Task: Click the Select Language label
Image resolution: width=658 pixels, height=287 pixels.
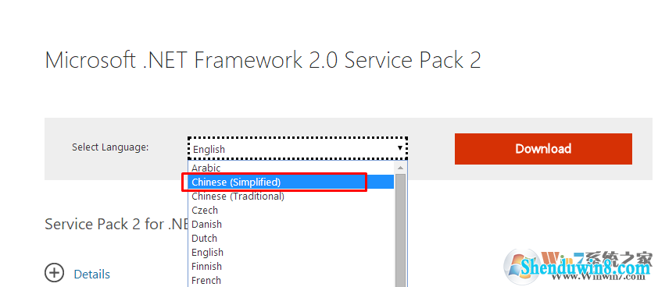Action: point(110,147)
